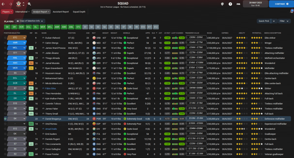Open the world globe icon
The width and height of the screenshot is (294, 158).
(222, 4)
